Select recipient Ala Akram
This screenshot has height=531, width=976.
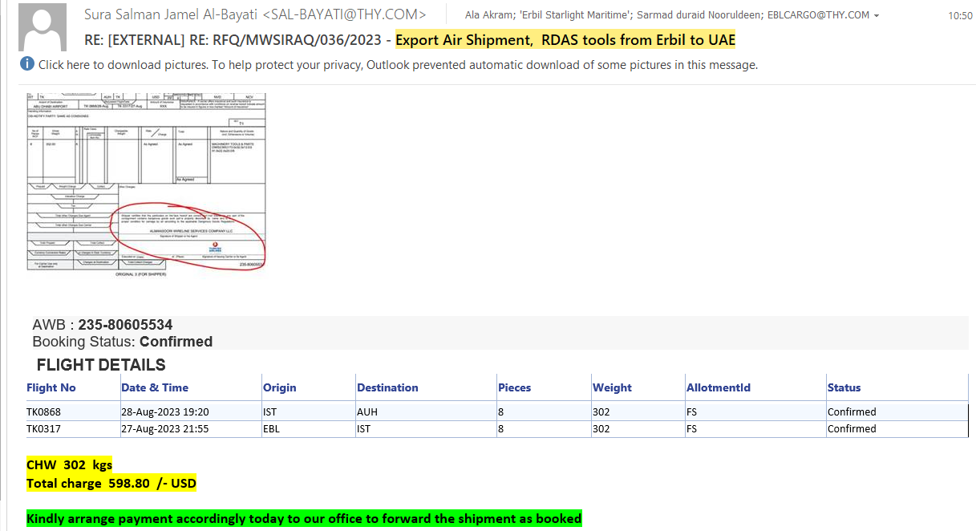pos(488,15)
